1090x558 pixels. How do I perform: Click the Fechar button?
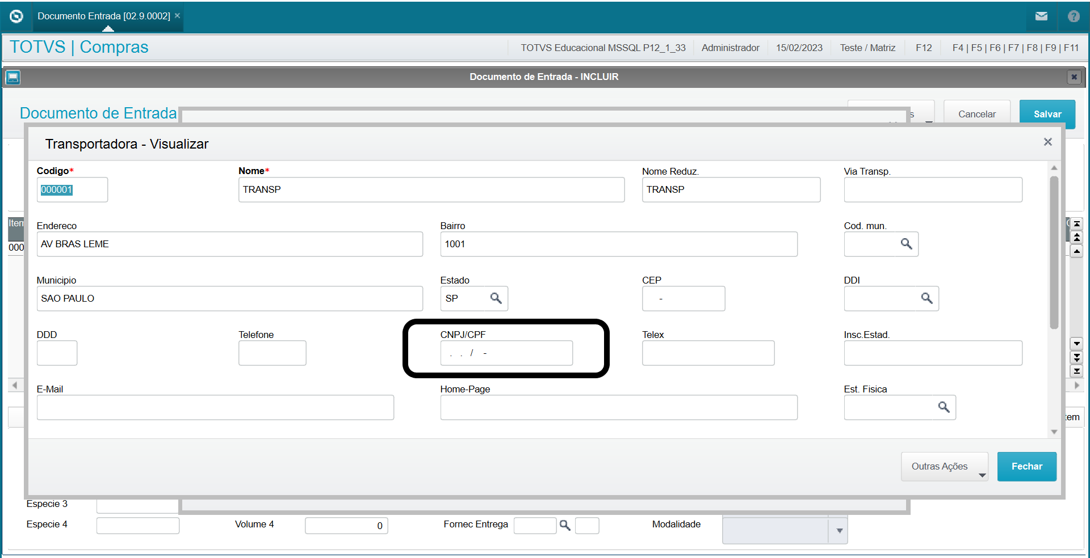point(1027,467)
